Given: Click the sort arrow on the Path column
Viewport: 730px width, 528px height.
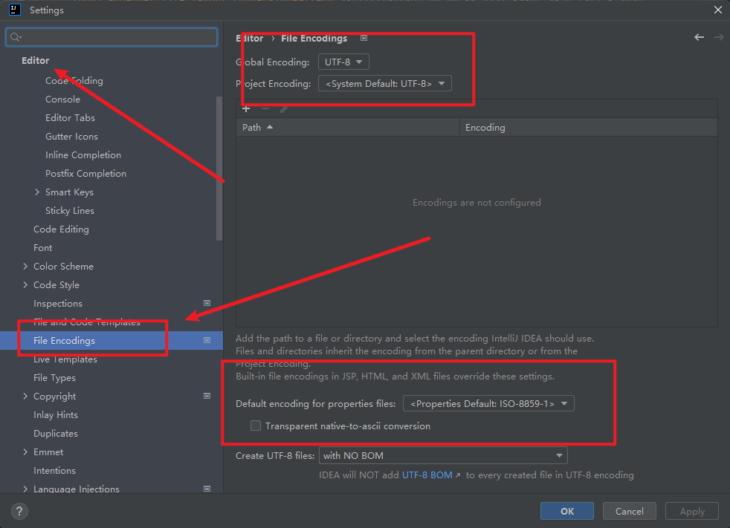Looking at the screenshot, I should 270,127.
